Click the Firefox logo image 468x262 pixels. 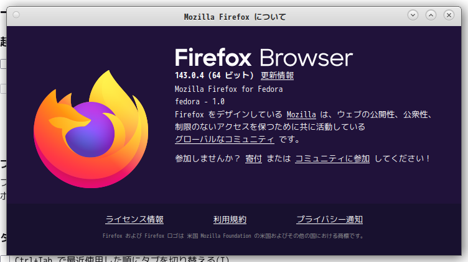(91, 129)
